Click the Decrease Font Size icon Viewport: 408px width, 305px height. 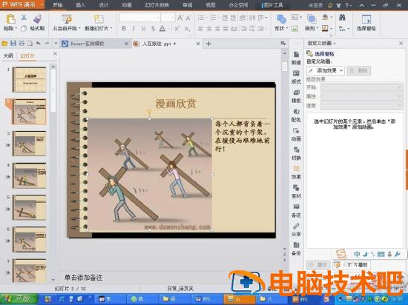(x=188, y=18)
